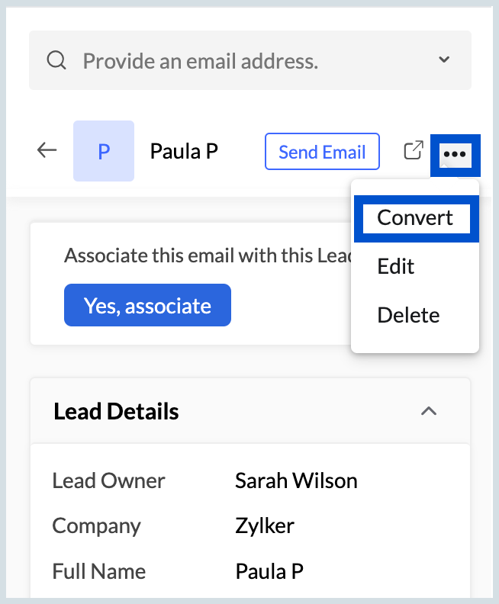Click the search magnifier icon

point(56,60)
